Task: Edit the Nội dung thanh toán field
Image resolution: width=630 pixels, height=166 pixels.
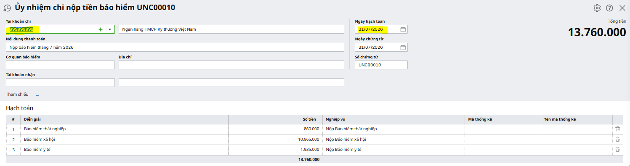Action: (175, 47)
